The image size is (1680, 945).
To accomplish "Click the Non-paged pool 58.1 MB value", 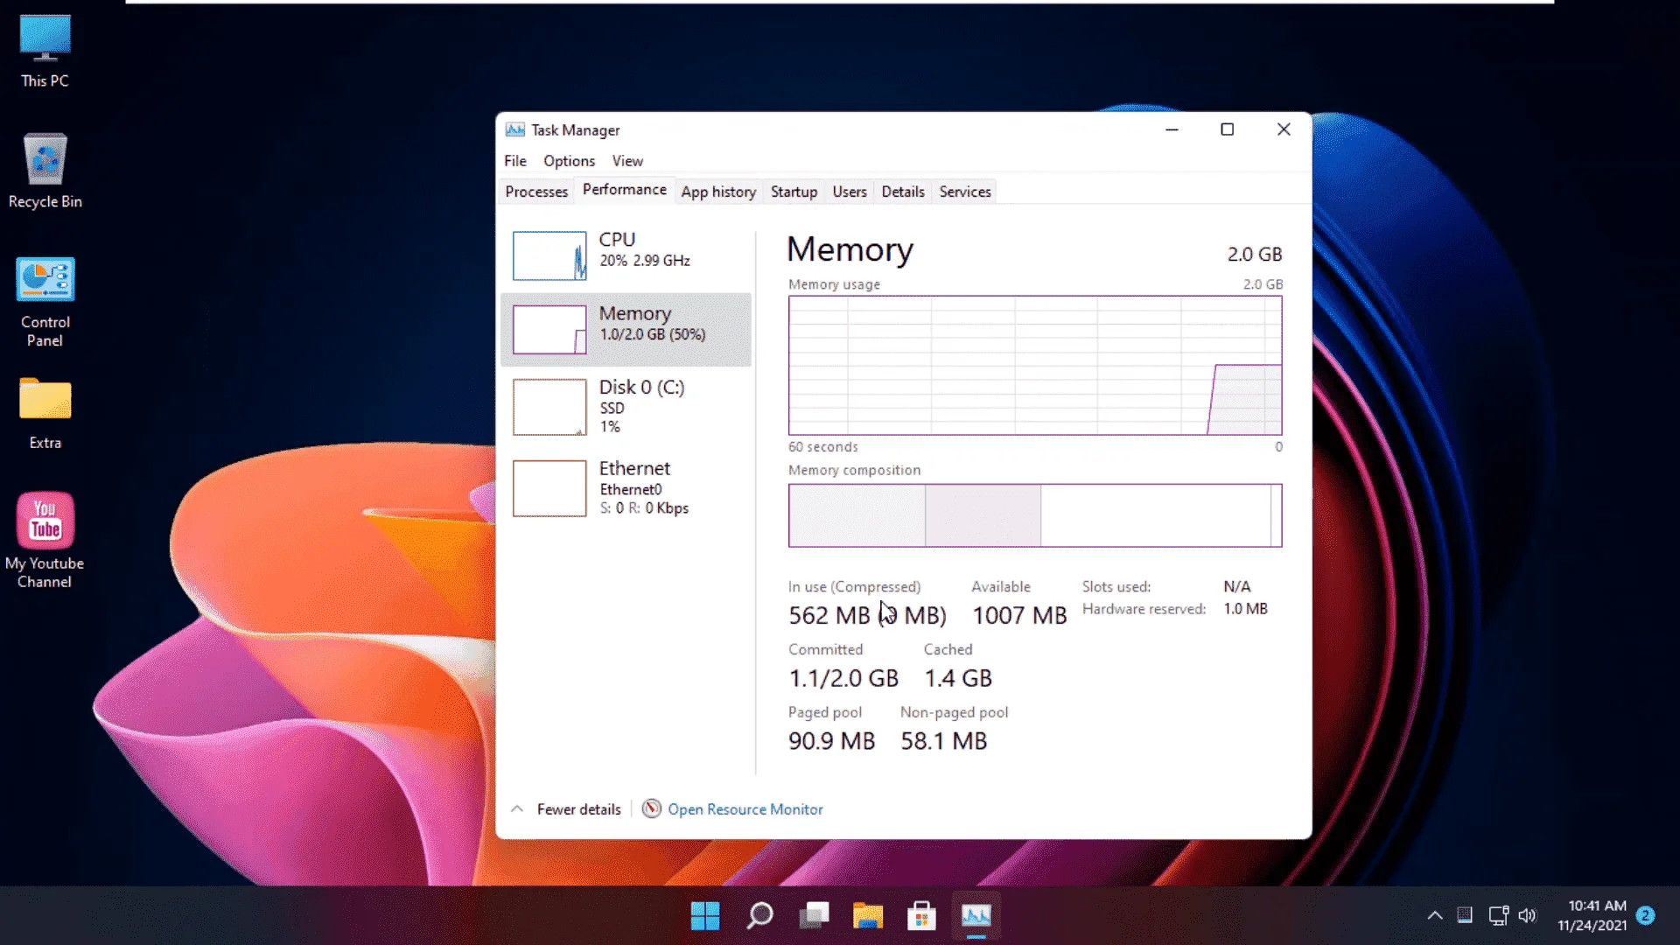I will coord(944,741).
